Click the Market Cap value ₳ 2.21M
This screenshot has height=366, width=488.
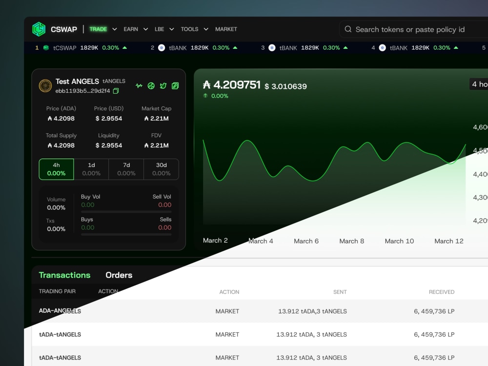156,119
